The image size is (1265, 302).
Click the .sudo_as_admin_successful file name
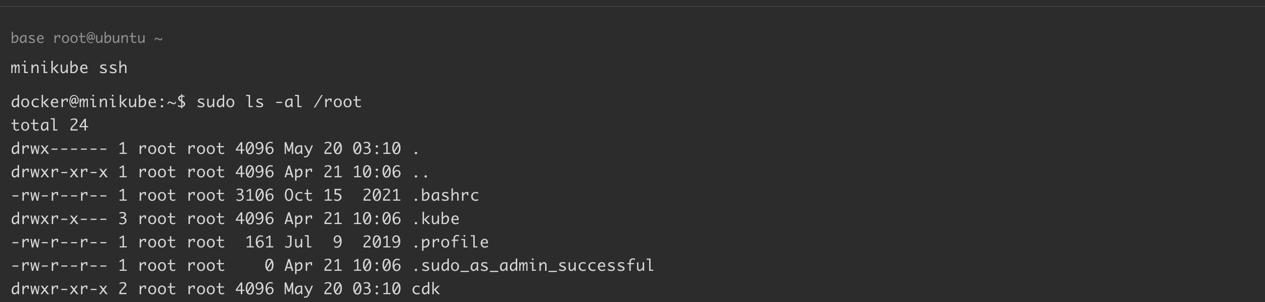click(x=533, y=266)
